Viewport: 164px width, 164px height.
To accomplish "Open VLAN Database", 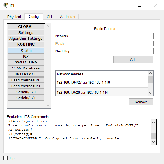I will tap(26, 68).
